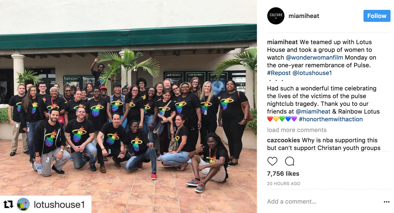Open miamiheat username in the header
Screen dimensions: 394x213
(x=304, y=16)
